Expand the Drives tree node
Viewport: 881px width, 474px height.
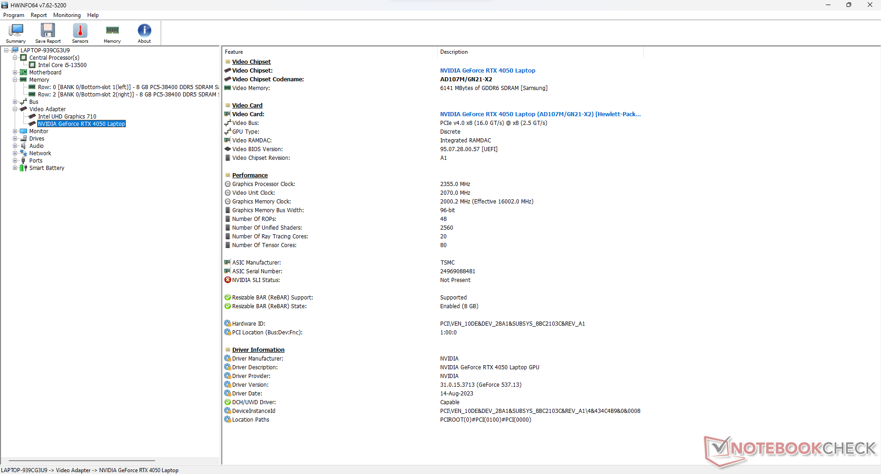pyautogui.click(x=15, y=139)
